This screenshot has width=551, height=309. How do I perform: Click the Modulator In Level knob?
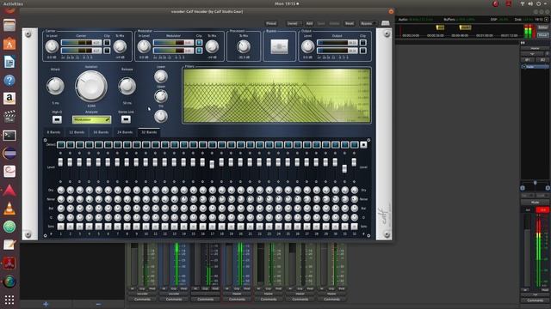(144, 46)
